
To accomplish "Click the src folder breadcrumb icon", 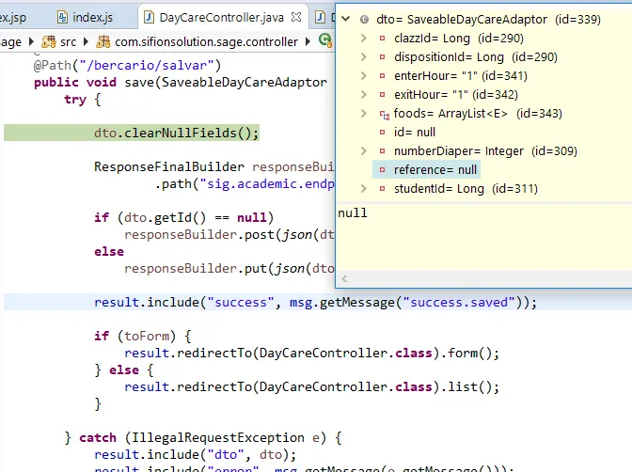I will click(x=49, y=41).
